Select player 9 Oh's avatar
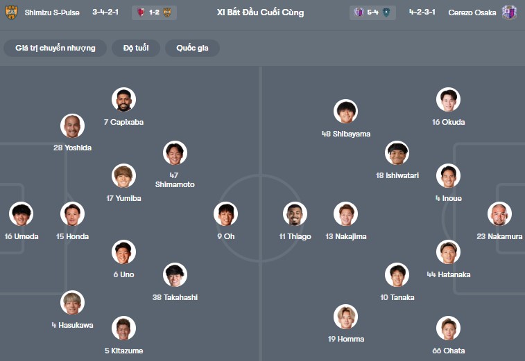Screen dimensions: 525x361 click(x=225, y=214)
